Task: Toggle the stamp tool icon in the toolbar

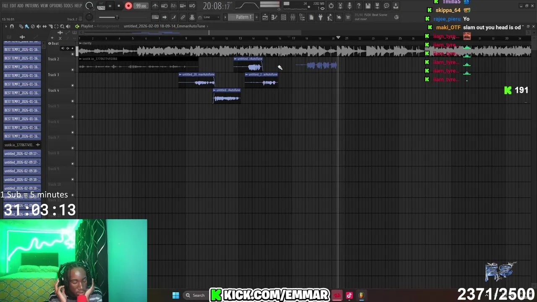Action: pos(192,17)
